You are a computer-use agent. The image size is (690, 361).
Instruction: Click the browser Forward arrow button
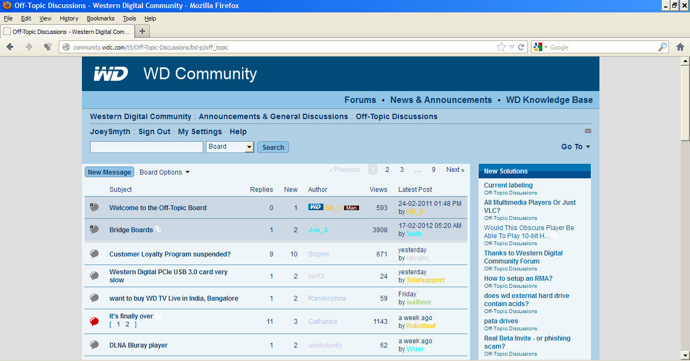pos(29,47)
